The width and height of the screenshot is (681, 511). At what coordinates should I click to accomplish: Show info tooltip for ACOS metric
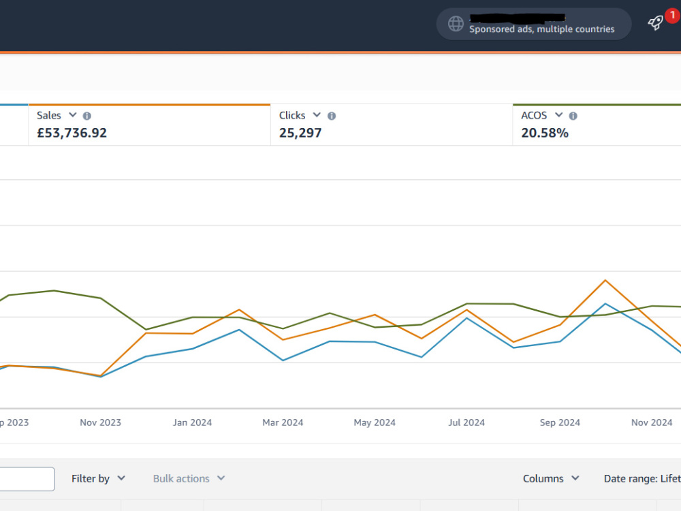[x=573, y=116]
